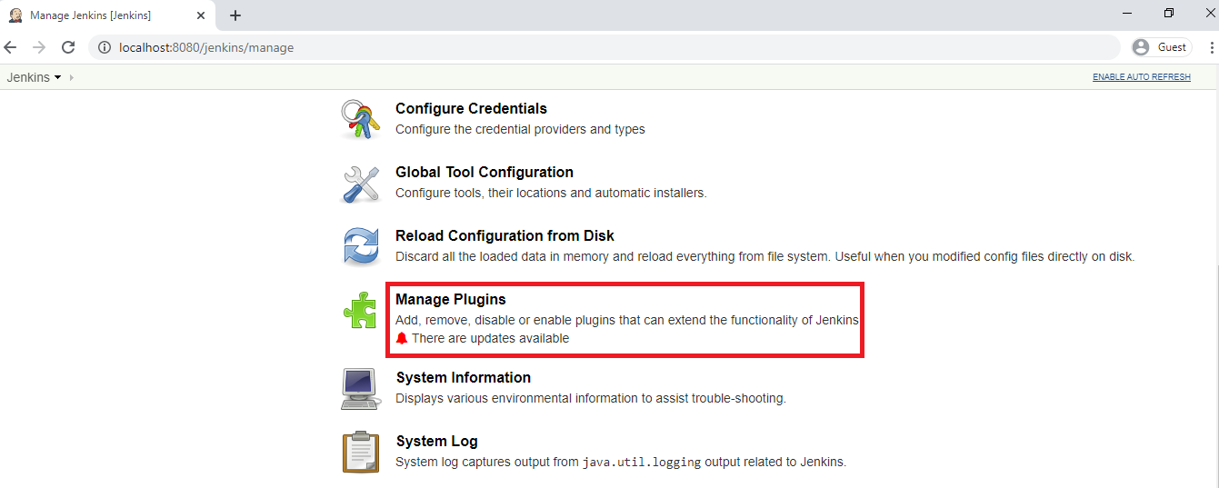Open a new browser tab

point(235,15)
